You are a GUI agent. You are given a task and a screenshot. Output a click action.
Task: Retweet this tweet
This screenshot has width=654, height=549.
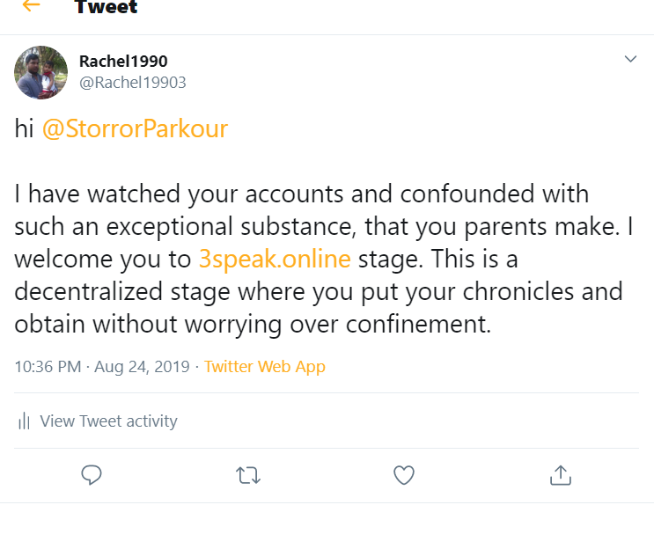pyautogui.click(x=248, y=475)
